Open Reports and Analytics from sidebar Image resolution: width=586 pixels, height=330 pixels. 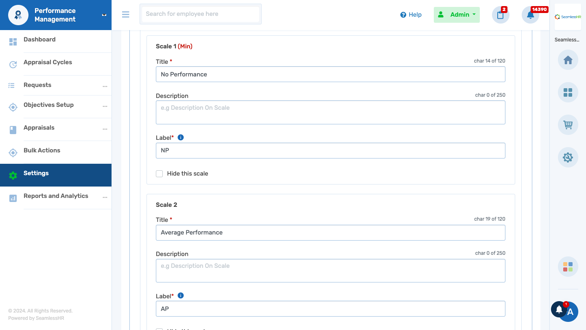tap(56, 196)
